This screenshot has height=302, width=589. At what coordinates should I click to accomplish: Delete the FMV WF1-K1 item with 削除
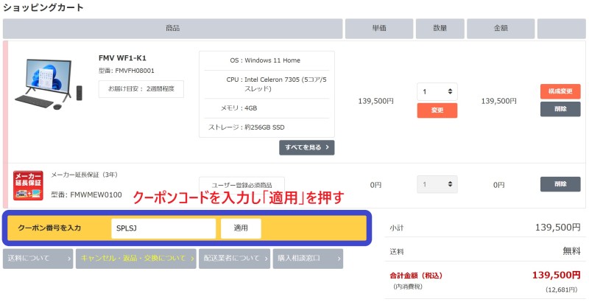(x=560, y=109)
